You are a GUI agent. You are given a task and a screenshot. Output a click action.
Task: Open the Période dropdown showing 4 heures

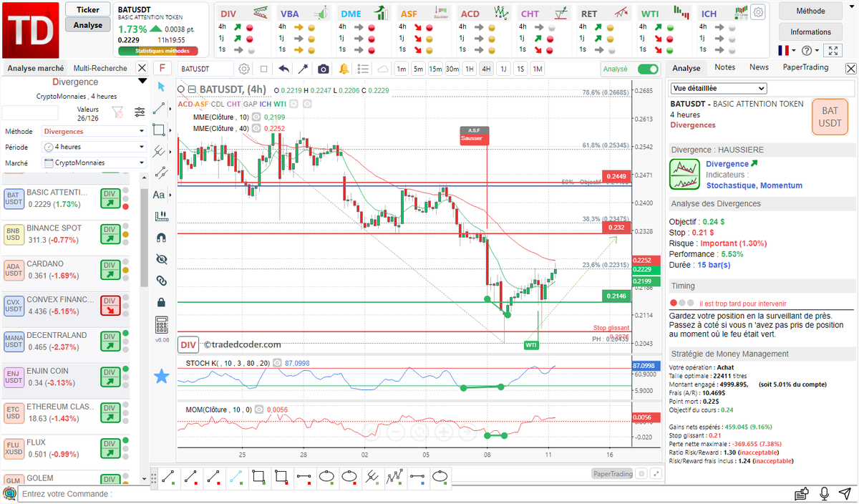tap(94, 147)
